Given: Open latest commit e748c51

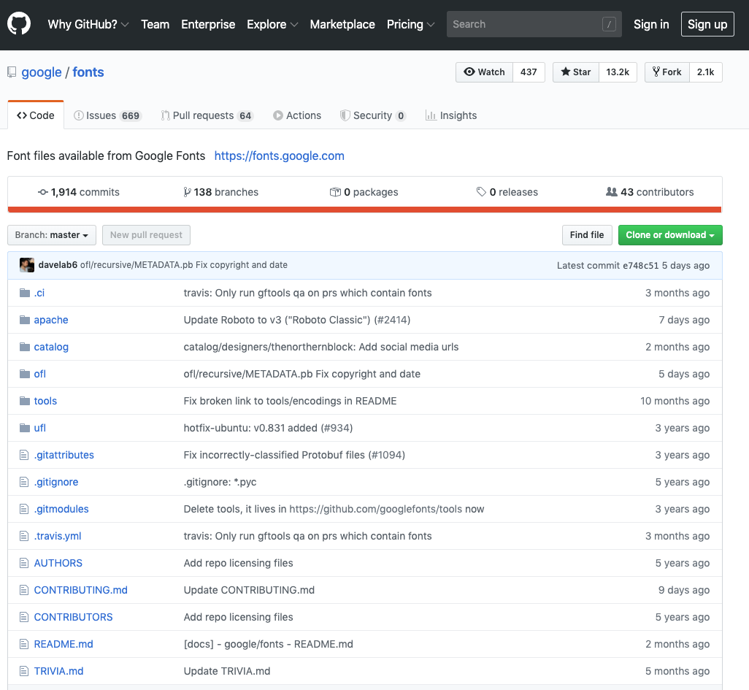Looking at the screenshot, I should click(x=640, y=265).
